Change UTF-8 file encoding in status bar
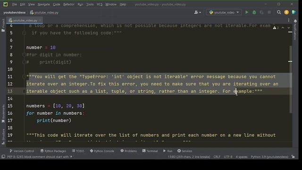This screenshot has height=170, width=302. [x=228, y=157]
